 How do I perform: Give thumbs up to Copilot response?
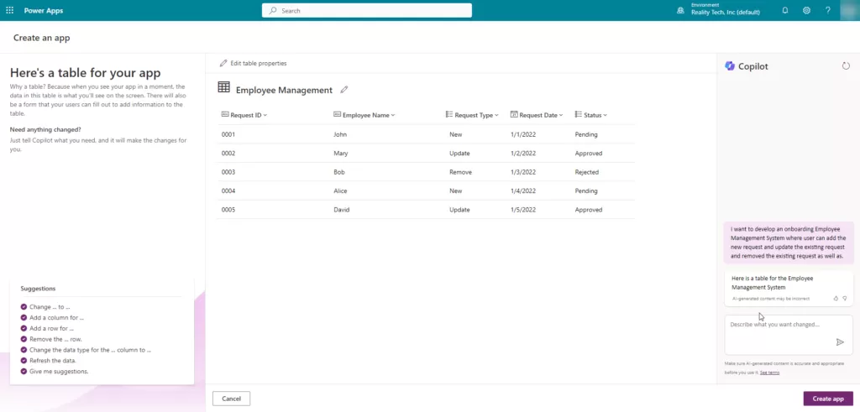836,298
